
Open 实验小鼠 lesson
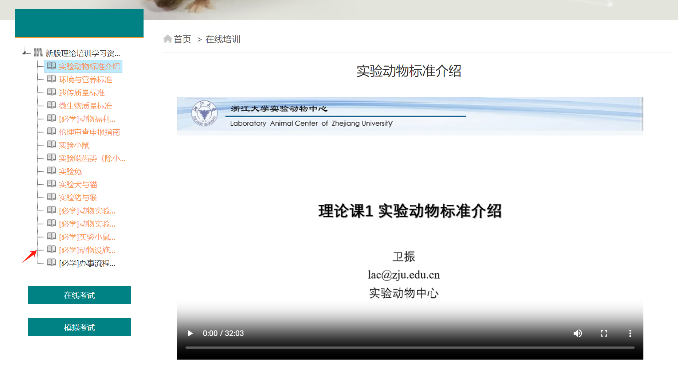(74, 145)
